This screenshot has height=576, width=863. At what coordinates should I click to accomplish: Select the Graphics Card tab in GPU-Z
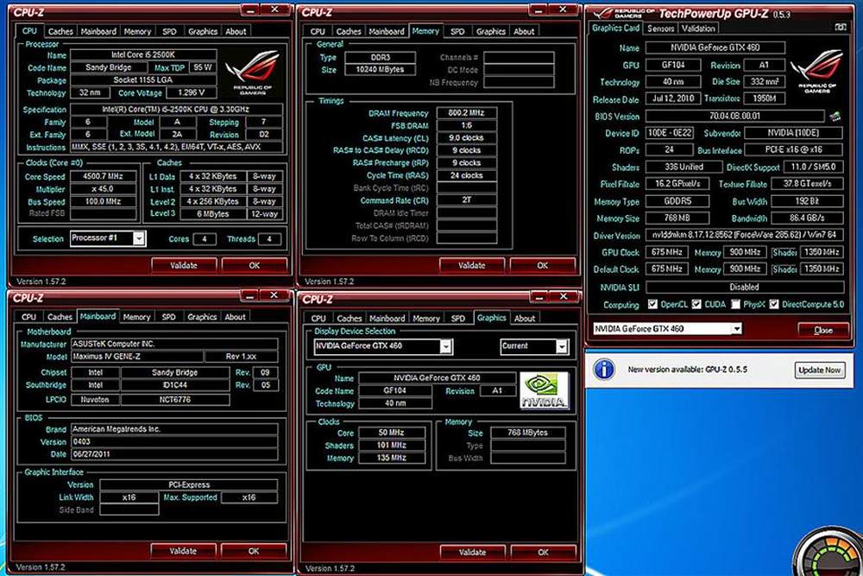pos(615,28)
